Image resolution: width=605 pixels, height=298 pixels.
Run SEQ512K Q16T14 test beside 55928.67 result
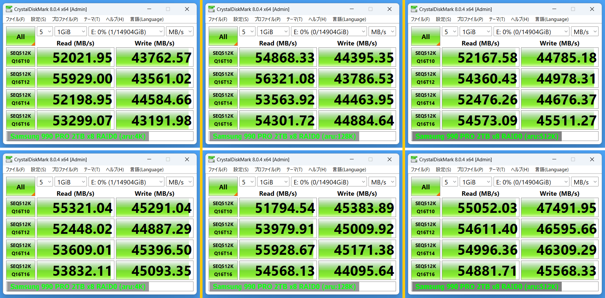(x=223, y=249)
